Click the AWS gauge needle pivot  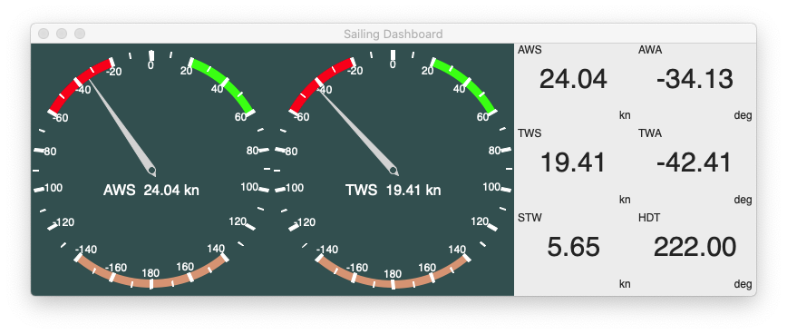tap(152, 172)
